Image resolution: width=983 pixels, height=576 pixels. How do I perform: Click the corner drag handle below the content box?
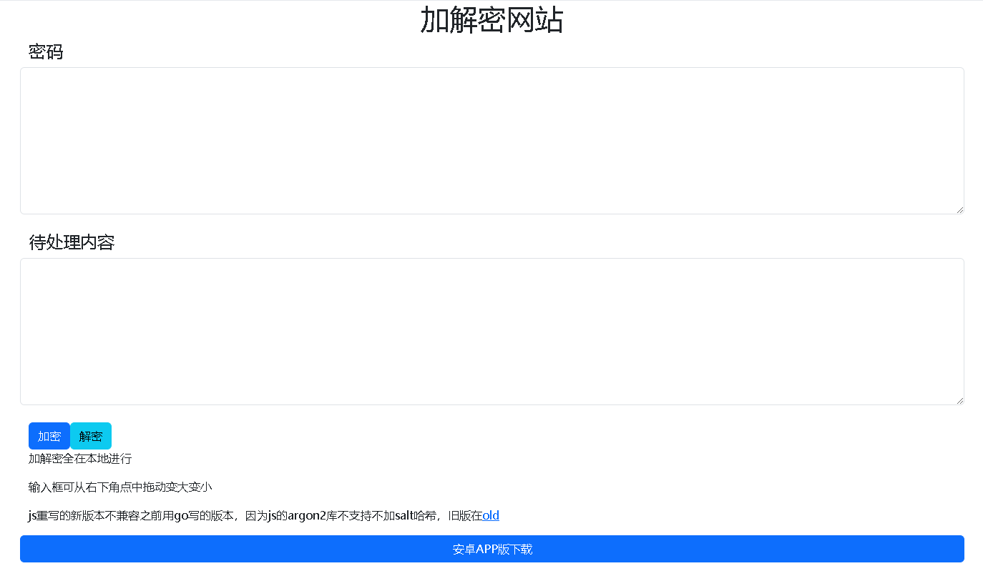959,399
